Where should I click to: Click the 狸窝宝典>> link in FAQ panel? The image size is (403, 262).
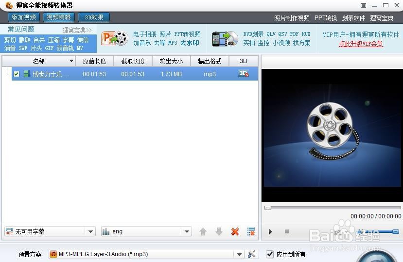77,30
